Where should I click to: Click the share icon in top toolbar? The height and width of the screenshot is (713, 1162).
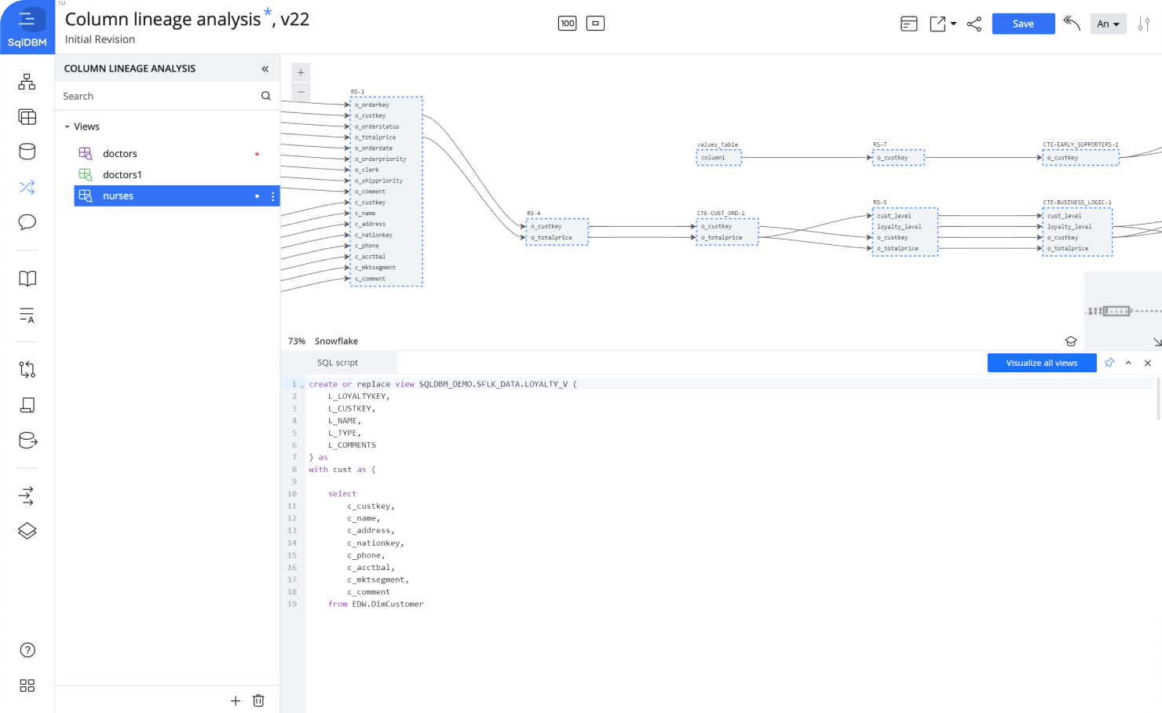(x=974, y=24)
